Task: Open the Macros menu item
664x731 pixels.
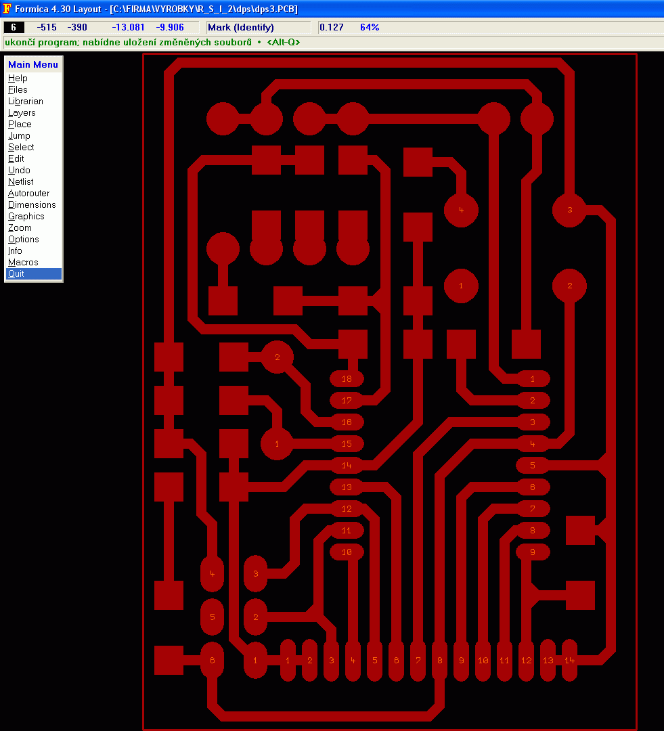Action: (x=23, y=263)
